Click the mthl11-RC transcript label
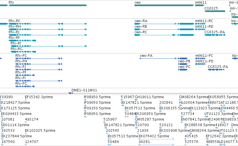Viewport: 238px width, 146px height. [x=204, y=21]
